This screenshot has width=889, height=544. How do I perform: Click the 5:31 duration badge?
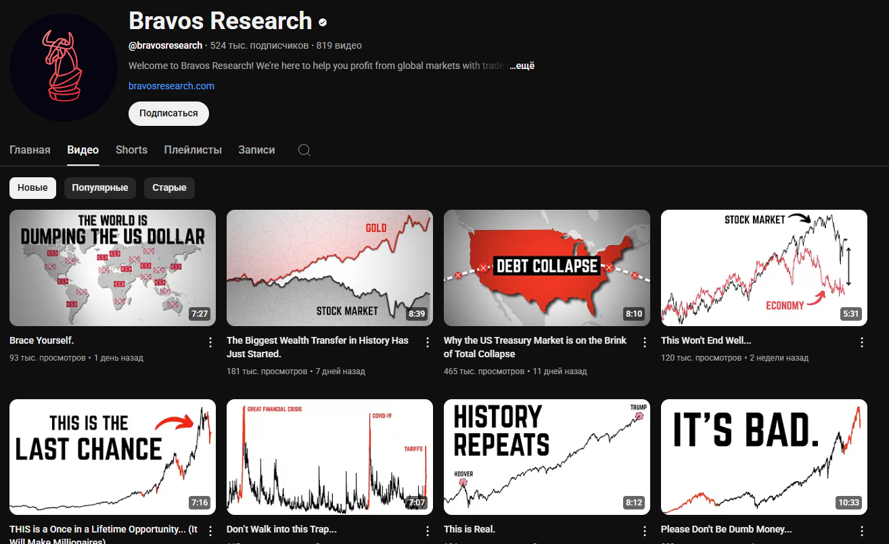[851, 314]
